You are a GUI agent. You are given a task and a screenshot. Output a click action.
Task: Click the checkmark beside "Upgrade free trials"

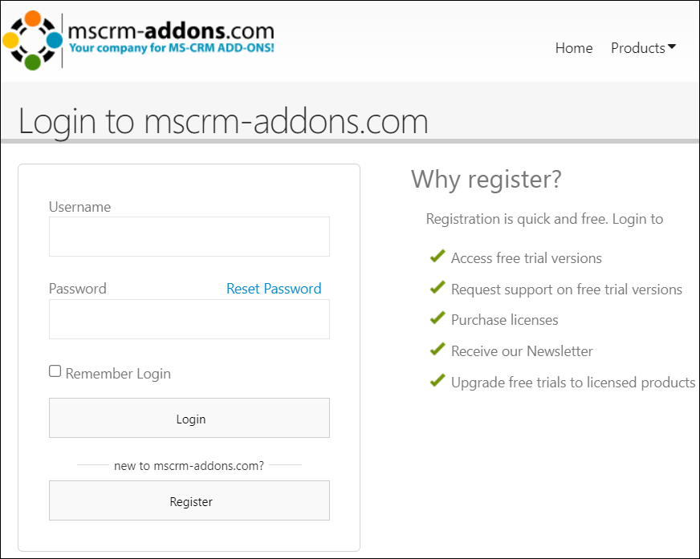point(437,381)
